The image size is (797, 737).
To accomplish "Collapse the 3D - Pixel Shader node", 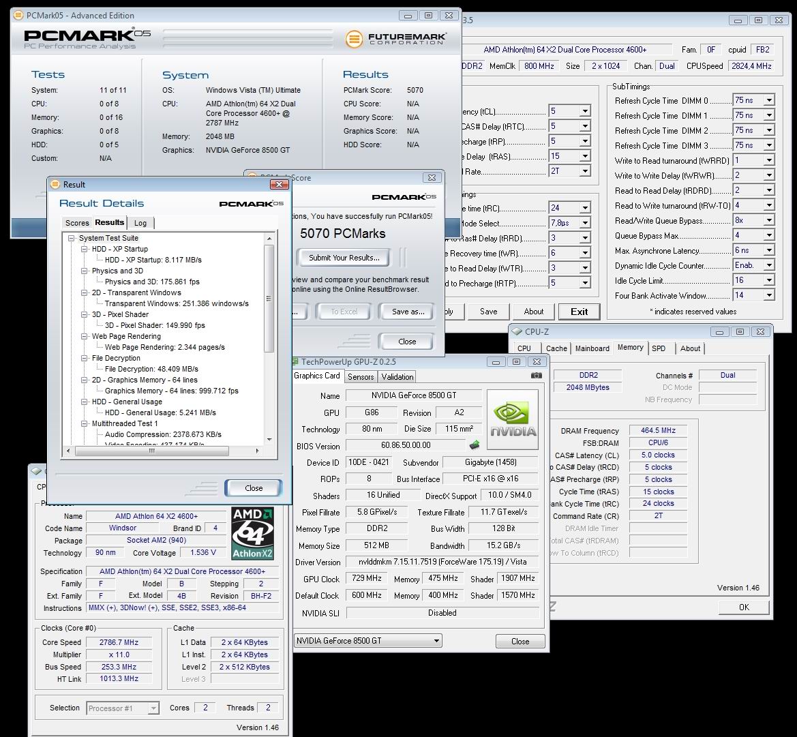I will (x=85, y=314).
